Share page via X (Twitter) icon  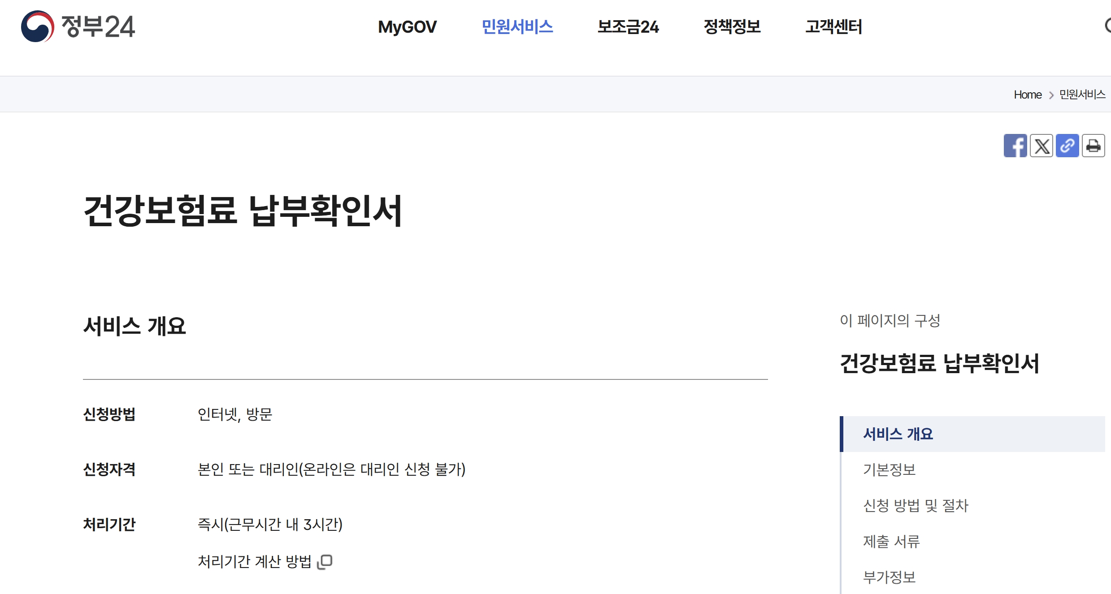coord(1041,146)
